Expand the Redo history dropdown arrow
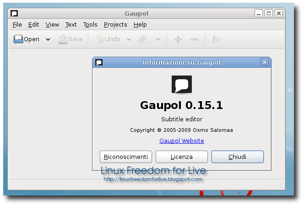This screenshot has width=304, height=206. click(x=158, y=39)
